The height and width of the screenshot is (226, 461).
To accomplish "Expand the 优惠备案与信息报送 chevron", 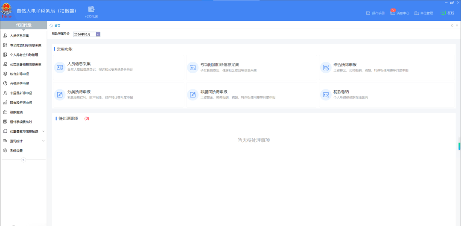I will [44, 132].
